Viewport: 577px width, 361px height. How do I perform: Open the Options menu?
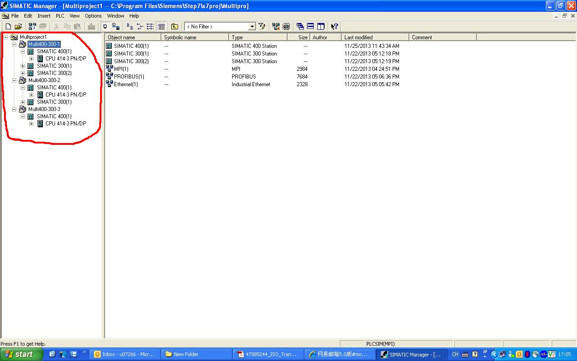coord(93,16)
